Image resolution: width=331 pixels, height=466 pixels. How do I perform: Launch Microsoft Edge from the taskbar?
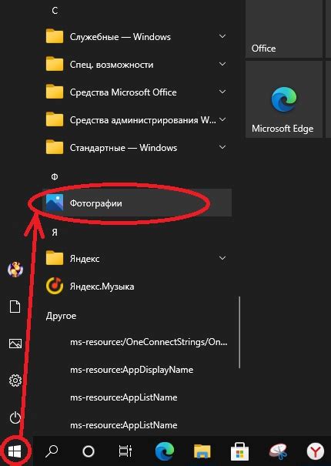point(165,451)
